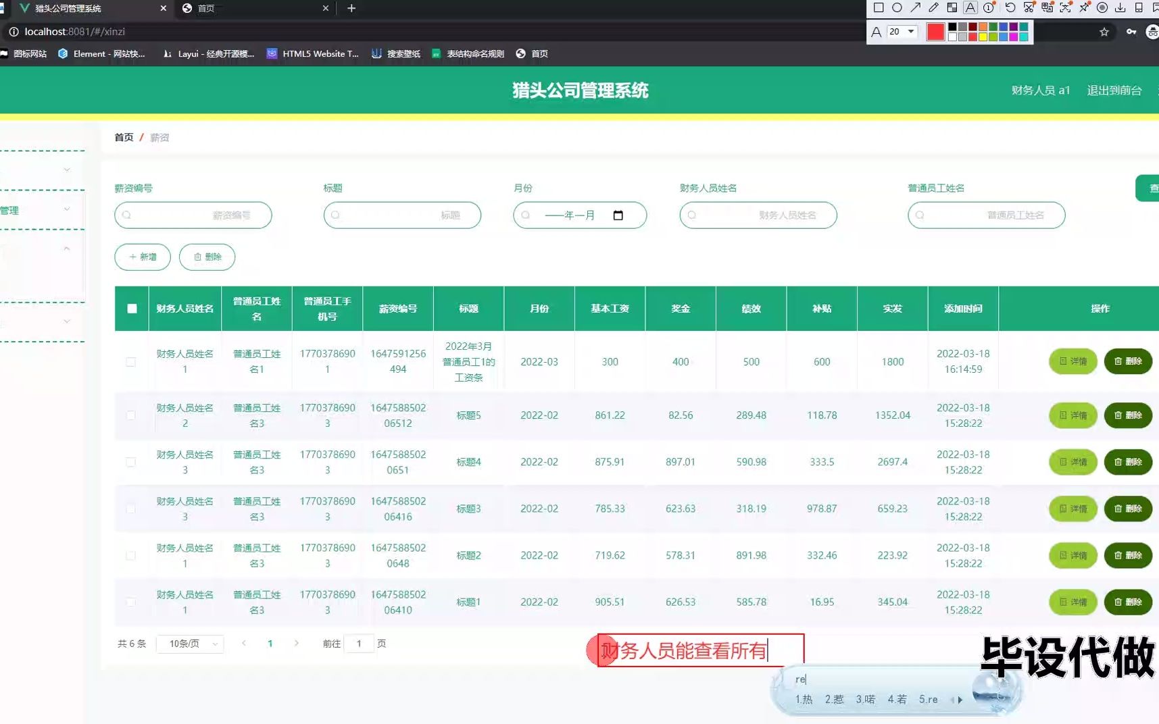Image resolution: width=1159 pixels, height=724 pixels.
Task: Click the undo icon in the annotation toolbar
Action: point(1010,7)
